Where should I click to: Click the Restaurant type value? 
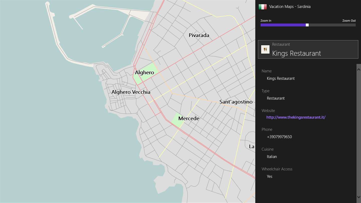[x=276, y=98]
